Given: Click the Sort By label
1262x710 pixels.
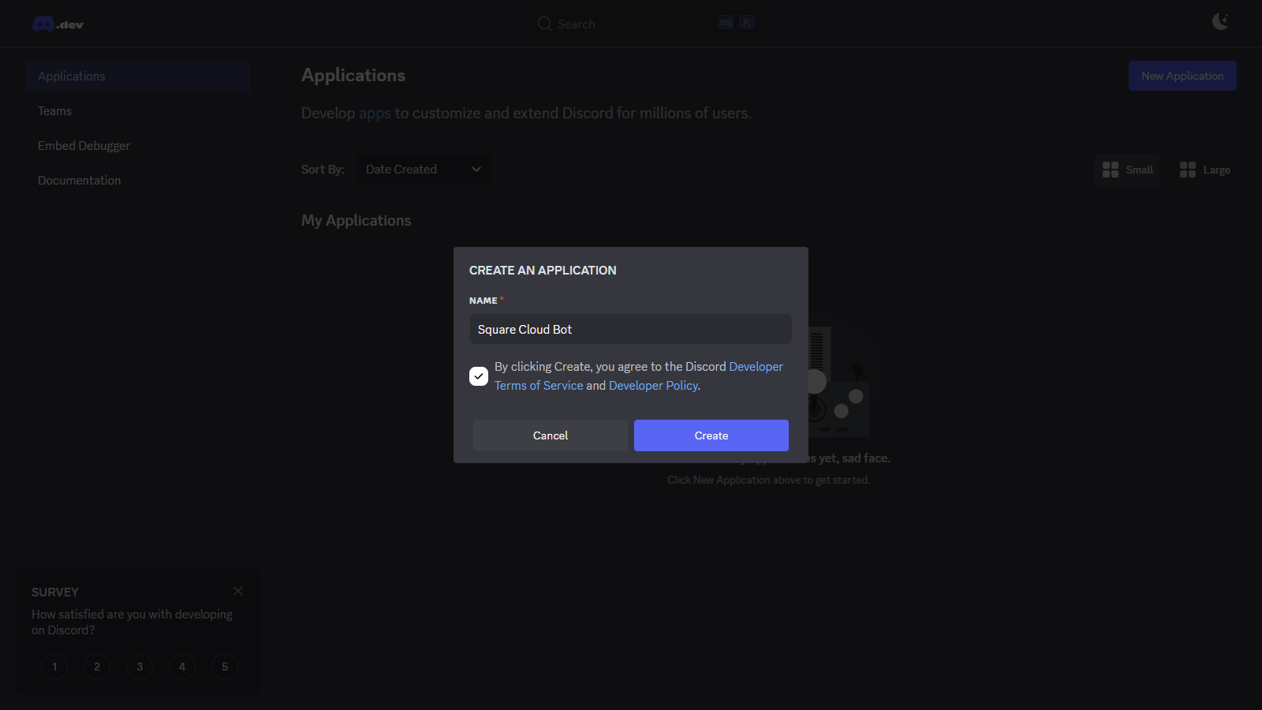Looking at the screenshot, I should point(323,170).
